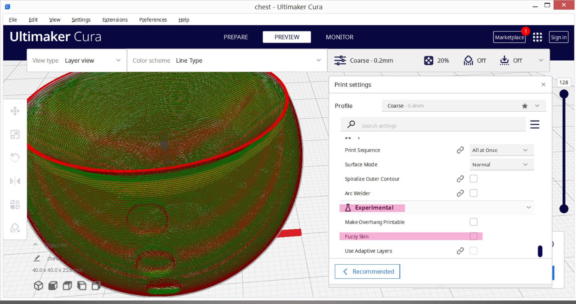This screenshot has height=304, width=576.
Task: Open the Settings menu
Action: (x=81, y=20)
